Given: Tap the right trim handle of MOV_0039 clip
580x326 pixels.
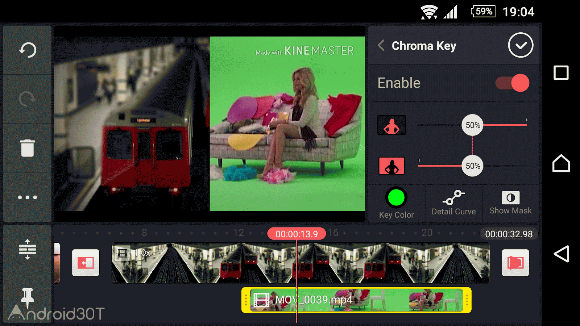Looking at the screenshot, I should 467,300.
